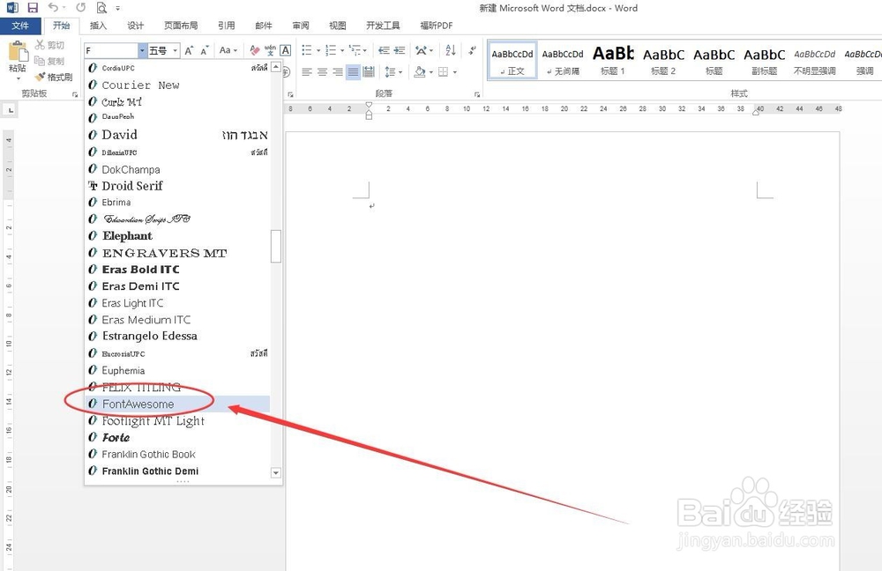Select FontAwesome from font list
This screenshot has width=882, height=571.
[177, 404]
